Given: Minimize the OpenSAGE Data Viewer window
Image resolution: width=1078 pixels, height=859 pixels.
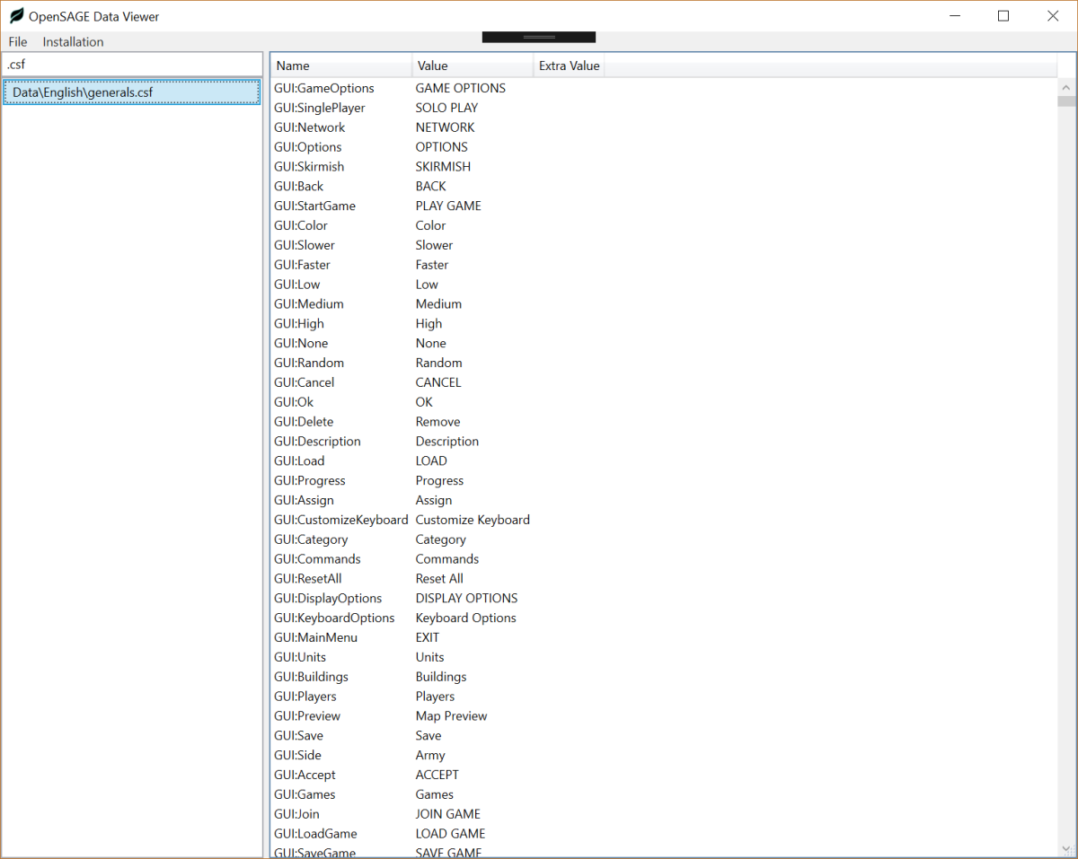Looking at the screenshot, I should pos(955,16).
